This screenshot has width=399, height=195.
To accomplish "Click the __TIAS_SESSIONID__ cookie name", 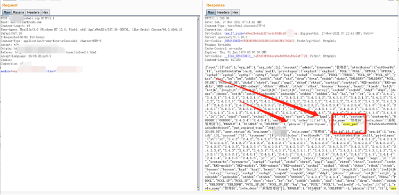I will 239,56.
